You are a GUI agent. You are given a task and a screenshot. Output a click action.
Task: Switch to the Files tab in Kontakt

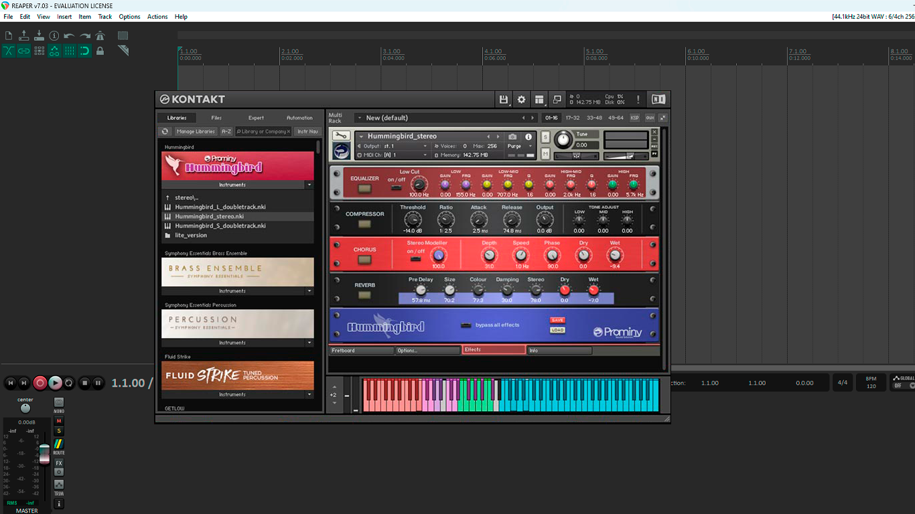point(216,118)
